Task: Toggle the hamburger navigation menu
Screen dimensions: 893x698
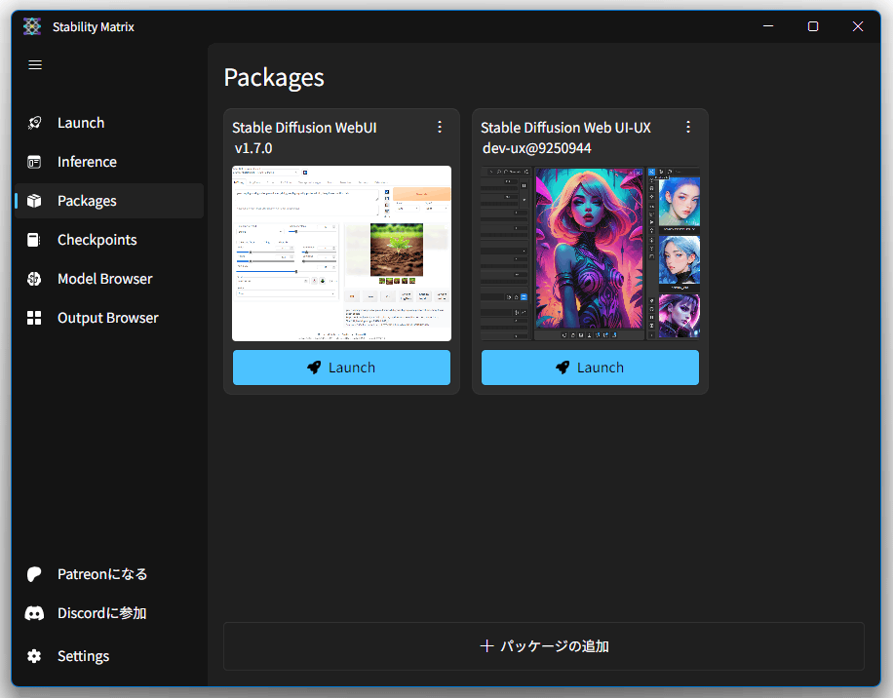Action: (35, 65)
